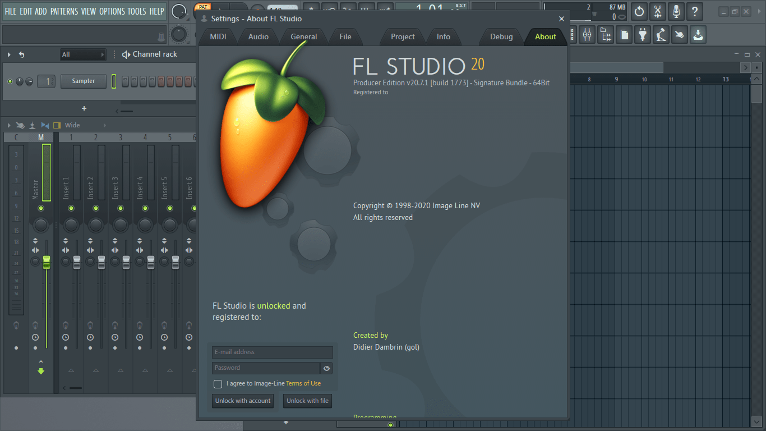This screenshot has width=766, height=431.
Task: Add a channel with the plus button
Action: (x=84, y=108)
